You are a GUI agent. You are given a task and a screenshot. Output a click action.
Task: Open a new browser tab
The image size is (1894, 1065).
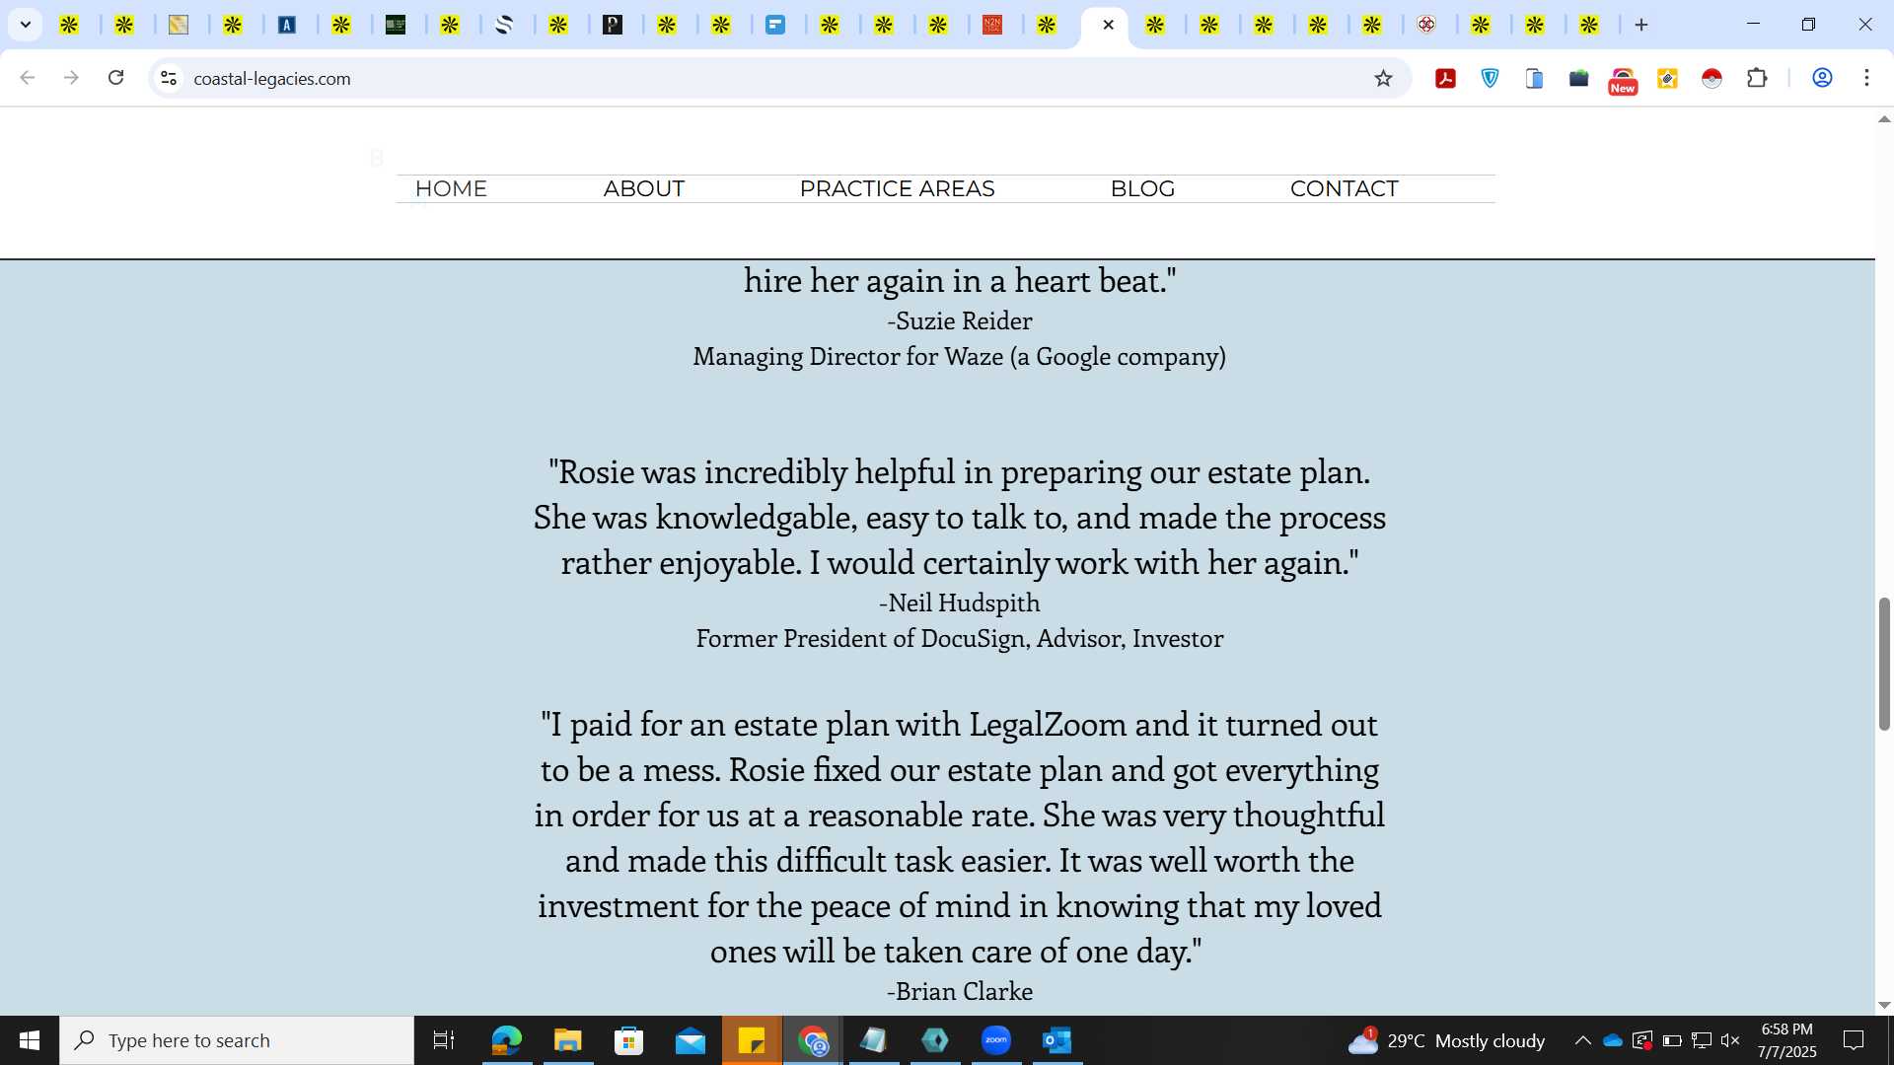click(1641, 26)
